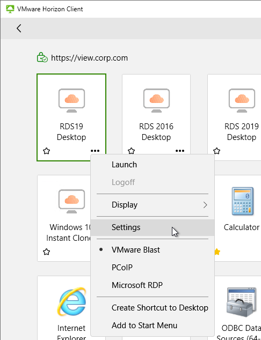Go back using the left arrow

tap(19, 28)
